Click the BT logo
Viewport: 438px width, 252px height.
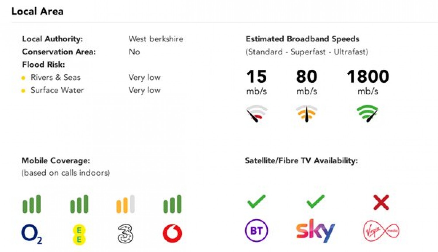[x=256, y=230]
